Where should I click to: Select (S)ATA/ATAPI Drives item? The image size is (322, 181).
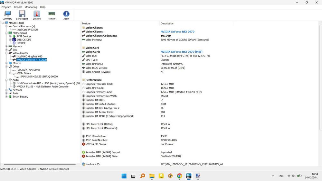pyautogui.click(x=28, y=70)
